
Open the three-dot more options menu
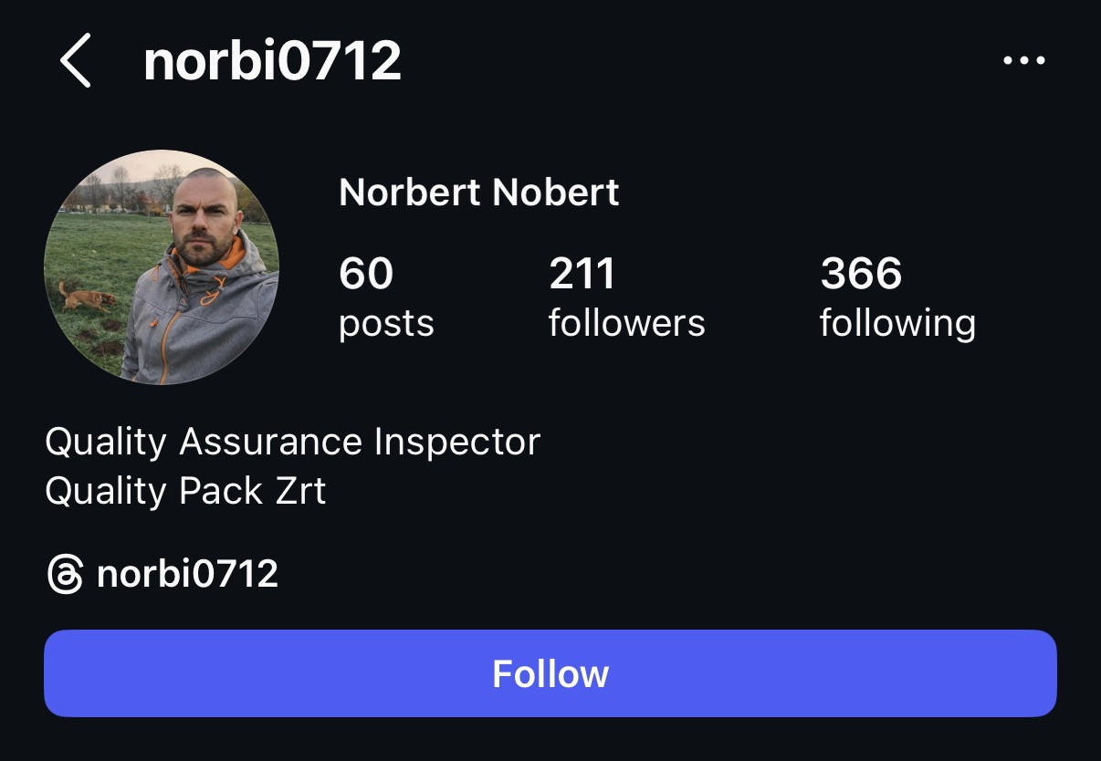(x=1023, y=61)
